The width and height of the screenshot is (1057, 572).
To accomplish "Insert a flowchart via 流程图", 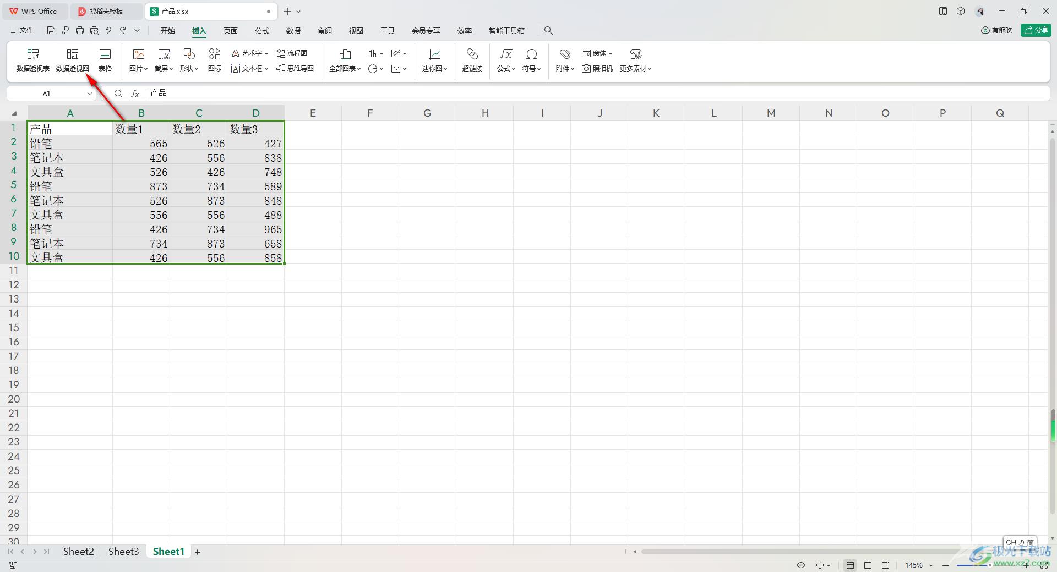I will pos(292,53).
